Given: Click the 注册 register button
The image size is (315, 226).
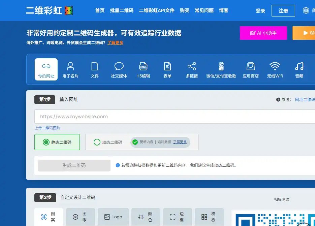Looking at the screenshot, I should point(283,11).
